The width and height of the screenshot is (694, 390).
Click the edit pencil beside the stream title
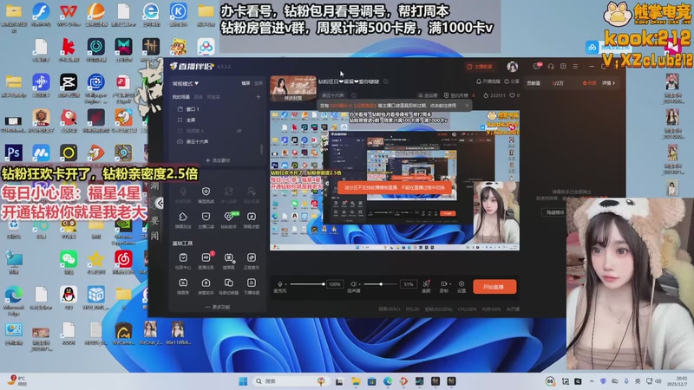386,81
